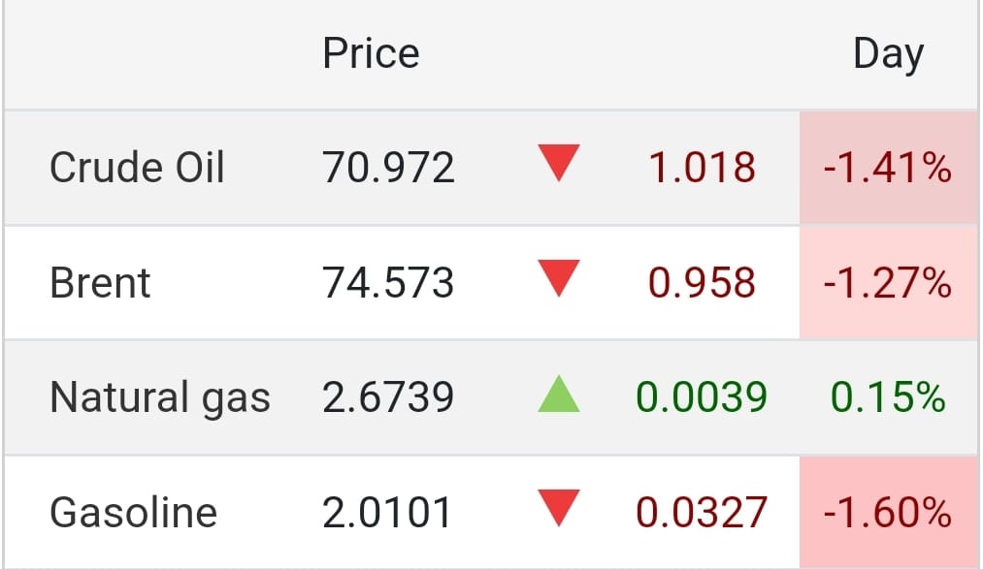
Task: Sort by the Price column header
Action: coord(371,53)
